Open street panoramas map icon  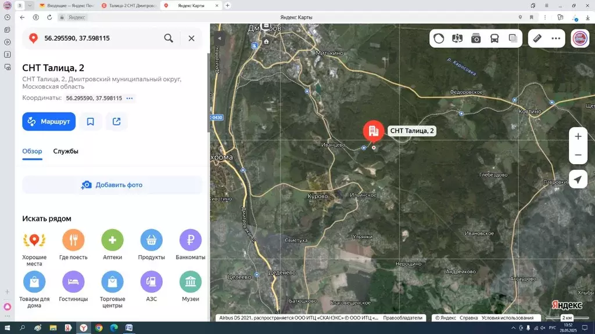pos(457,38)
